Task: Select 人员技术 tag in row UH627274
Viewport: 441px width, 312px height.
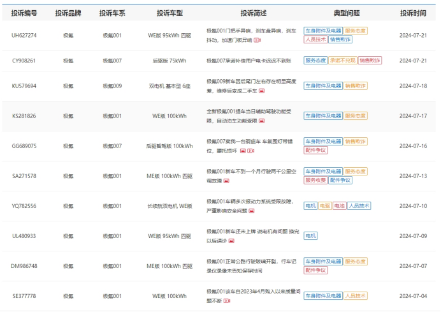Action: 315,40
